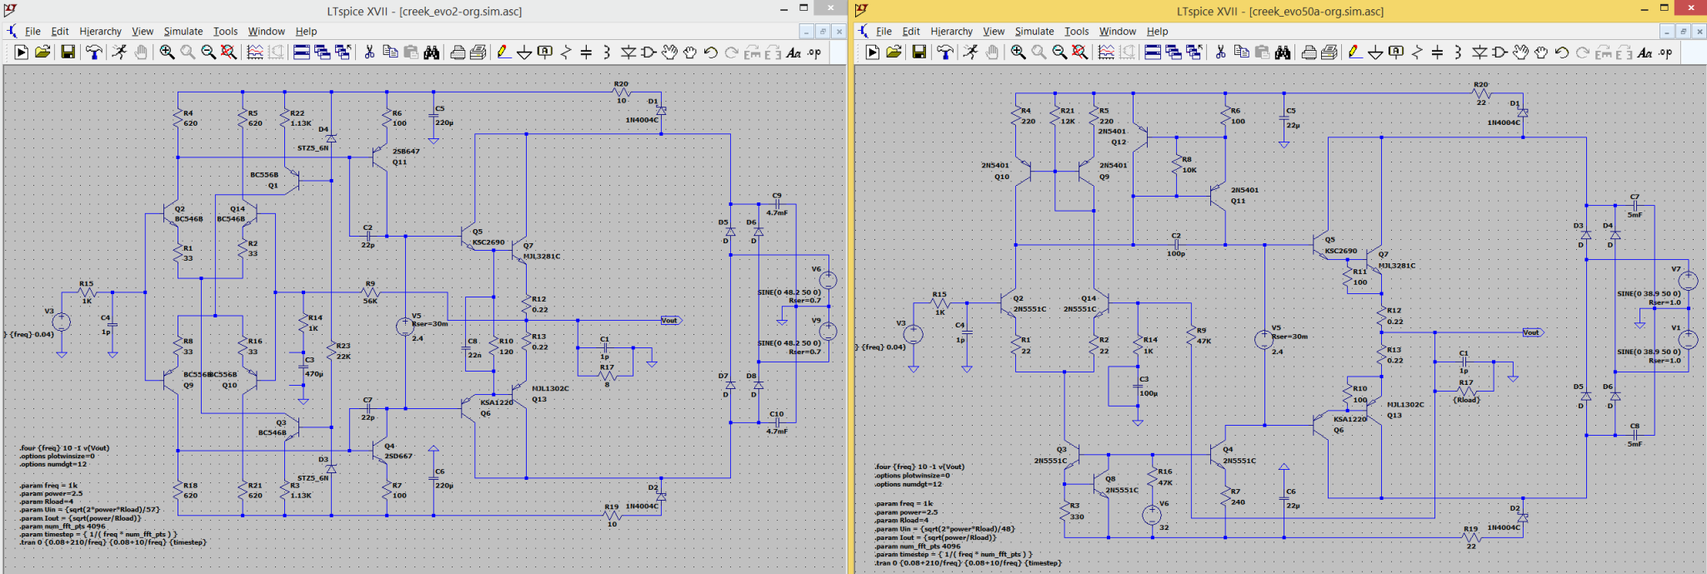The width and height of the screenshot is (1707, 574).
Task: Click Vout label in creek_evo50a-org schematic
Action: [1531, 332]
